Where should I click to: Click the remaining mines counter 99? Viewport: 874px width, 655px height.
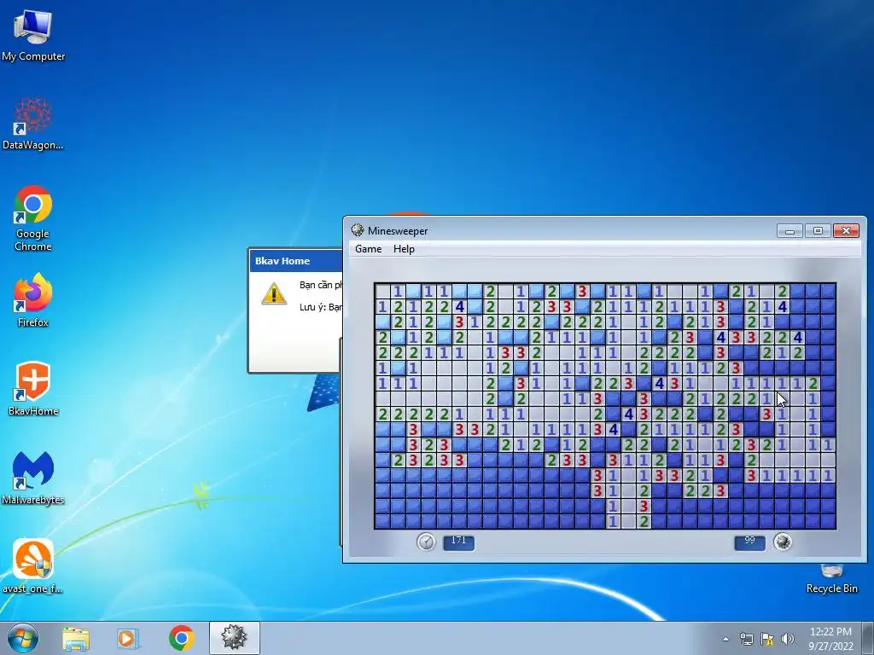click(749, 542)
